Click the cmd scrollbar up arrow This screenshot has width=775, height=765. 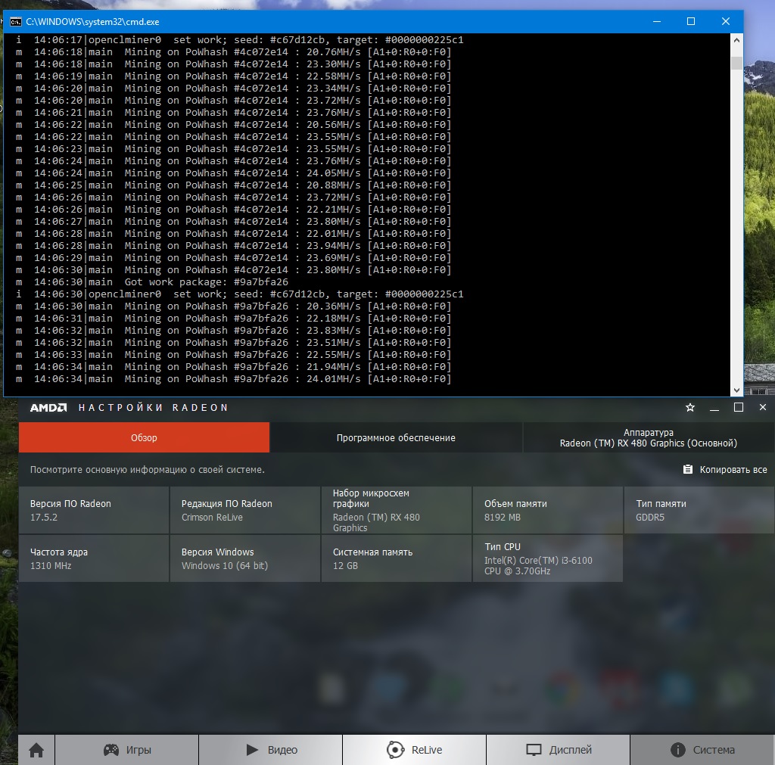coord(736,40)
